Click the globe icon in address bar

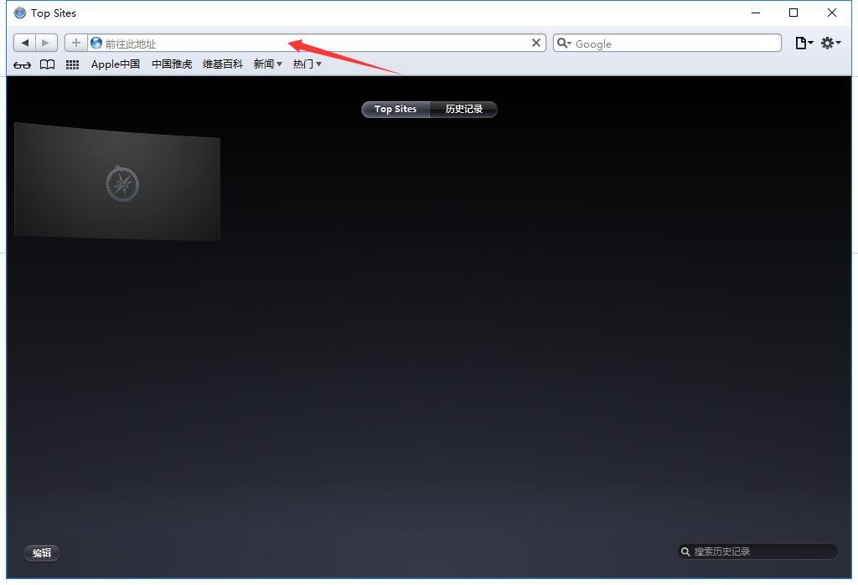pos(96,43)
